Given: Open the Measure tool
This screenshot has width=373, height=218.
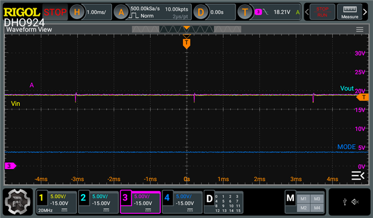Looking at the screenshot, I should click(350, 12).
